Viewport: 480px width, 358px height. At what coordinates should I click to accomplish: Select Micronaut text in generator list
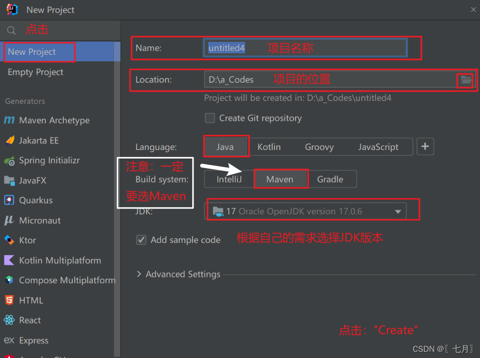[x=40, y=220]
